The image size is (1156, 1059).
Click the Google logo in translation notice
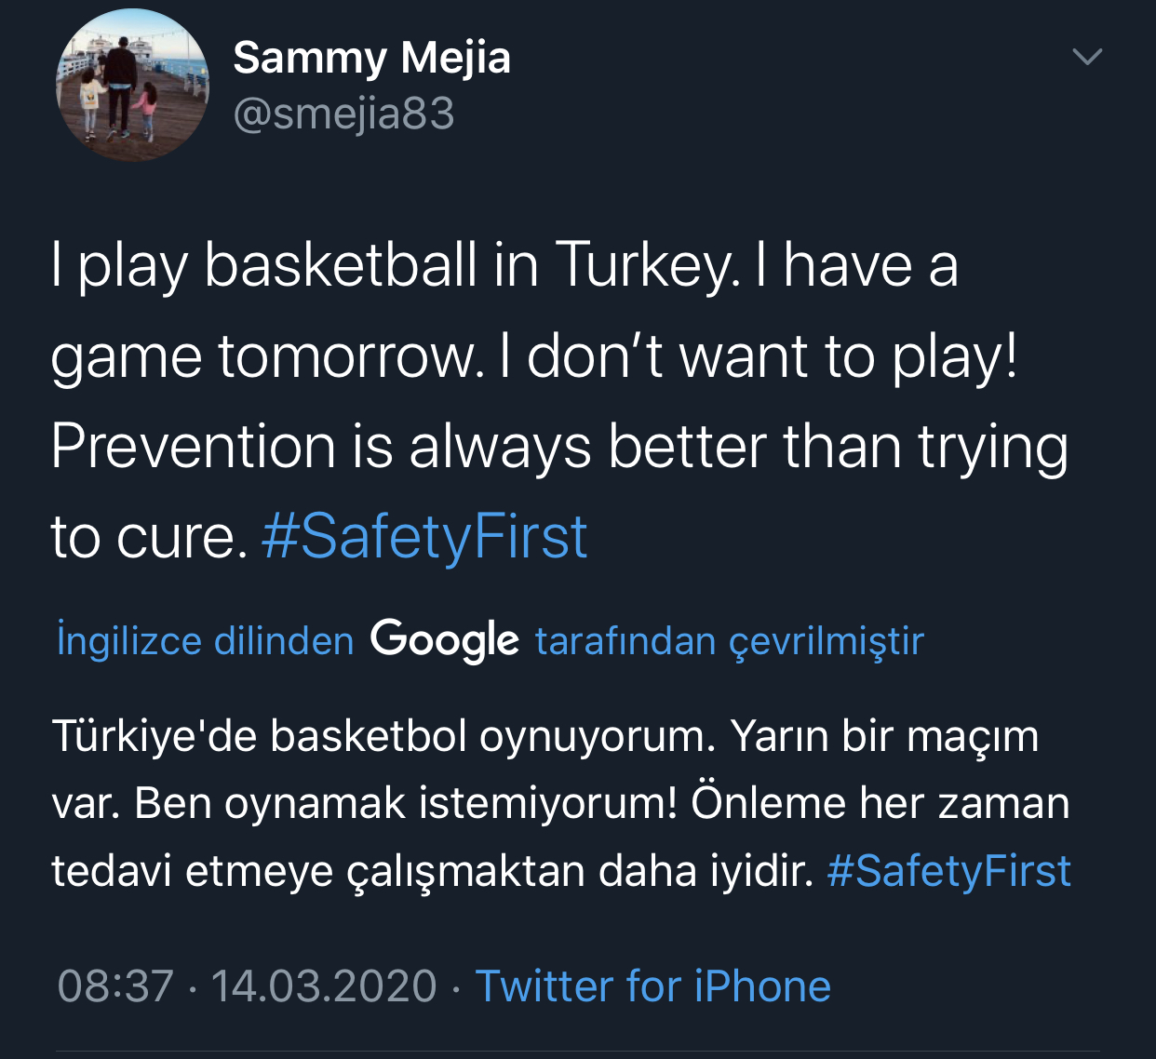click(444, 640)
